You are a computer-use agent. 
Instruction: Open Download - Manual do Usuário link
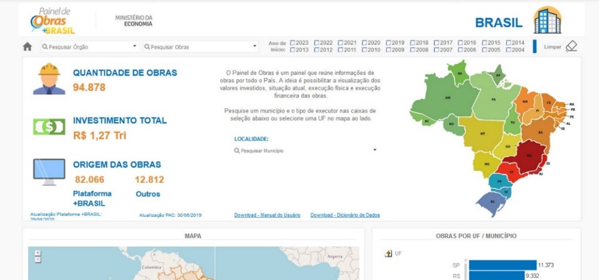pyautogui.click(x=267, y=215)
